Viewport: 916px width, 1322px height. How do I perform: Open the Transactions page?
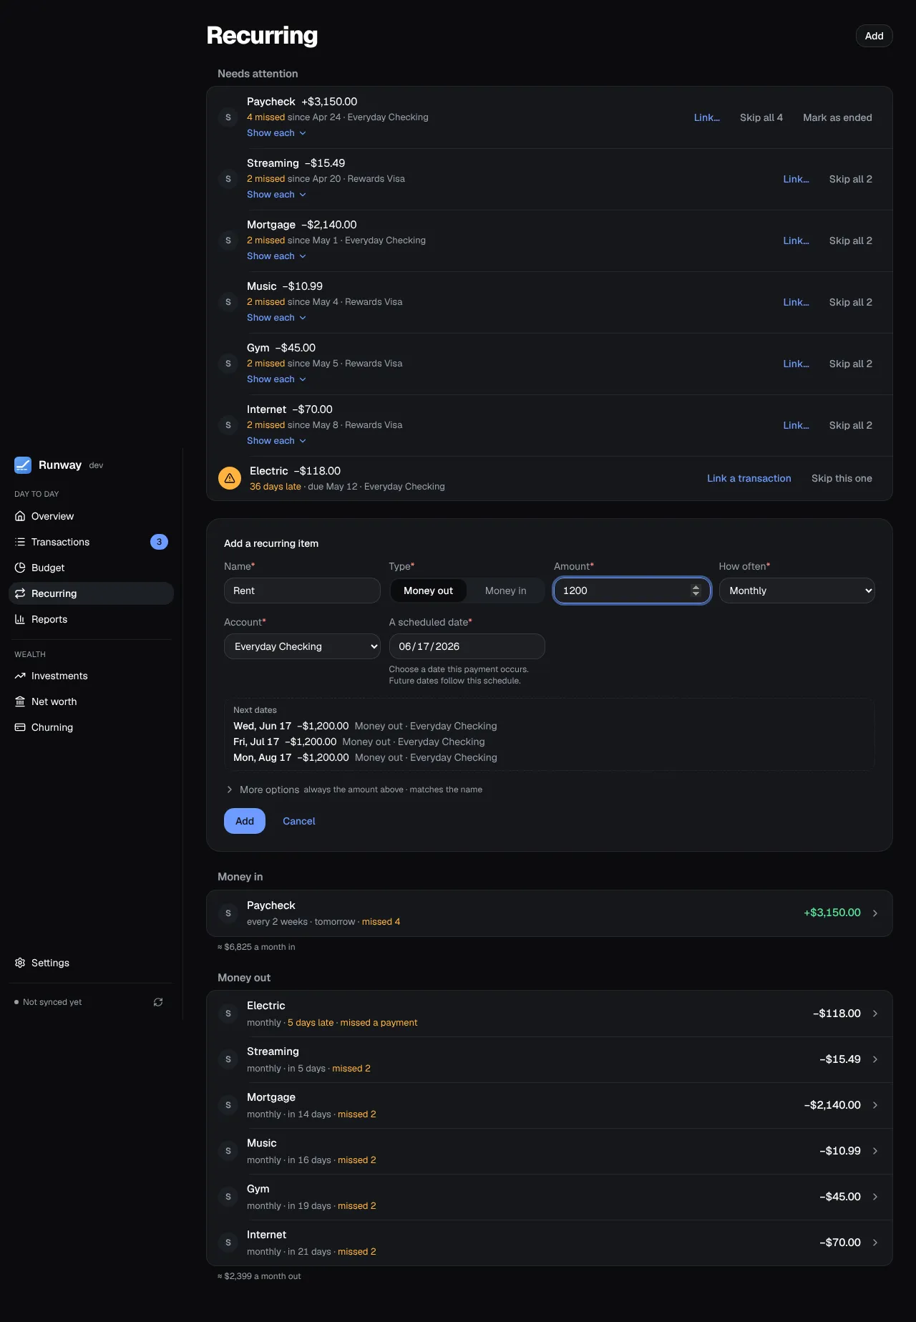[x=91, y=542]
